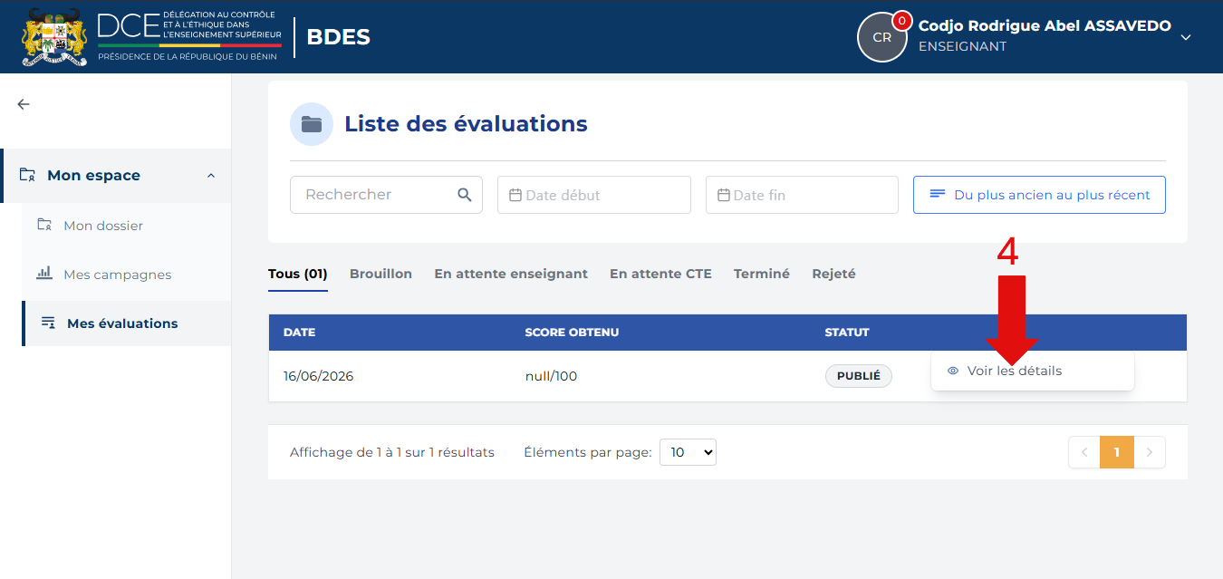This screenshot has width=1223, height=579.
Task: Go to previous page arrow
Action: [1084, 452]
